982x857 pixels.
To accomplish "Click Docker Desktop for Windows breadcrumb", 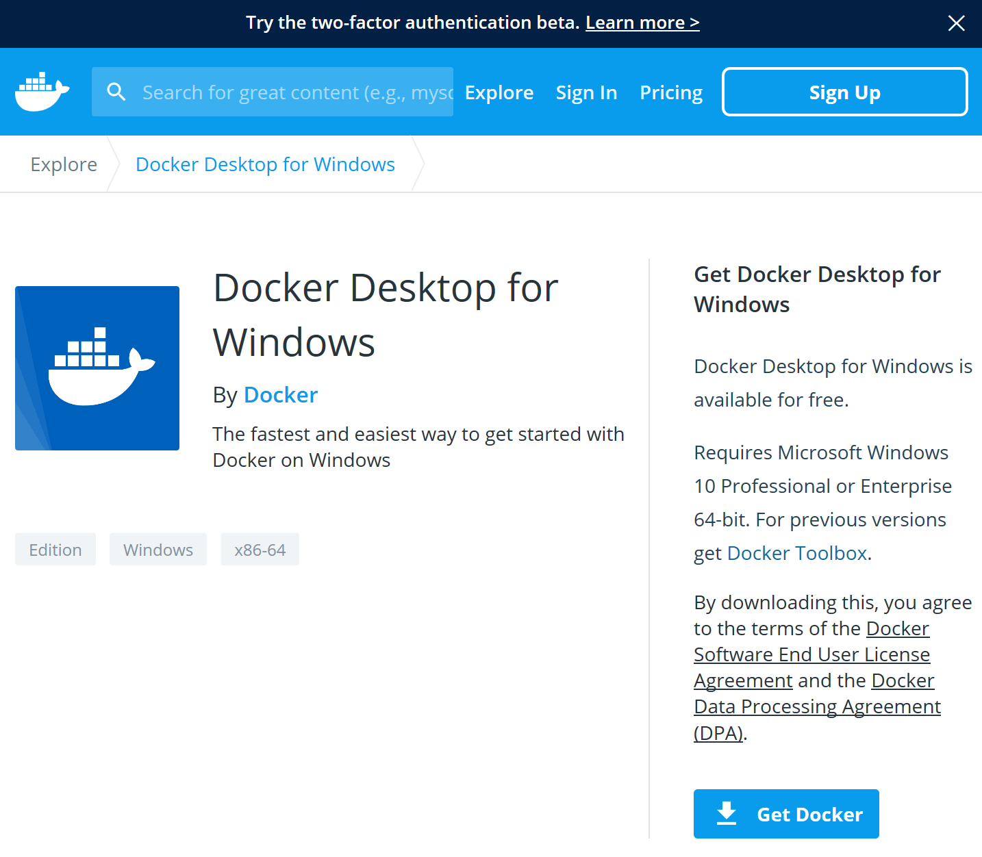I will point(265,164).
